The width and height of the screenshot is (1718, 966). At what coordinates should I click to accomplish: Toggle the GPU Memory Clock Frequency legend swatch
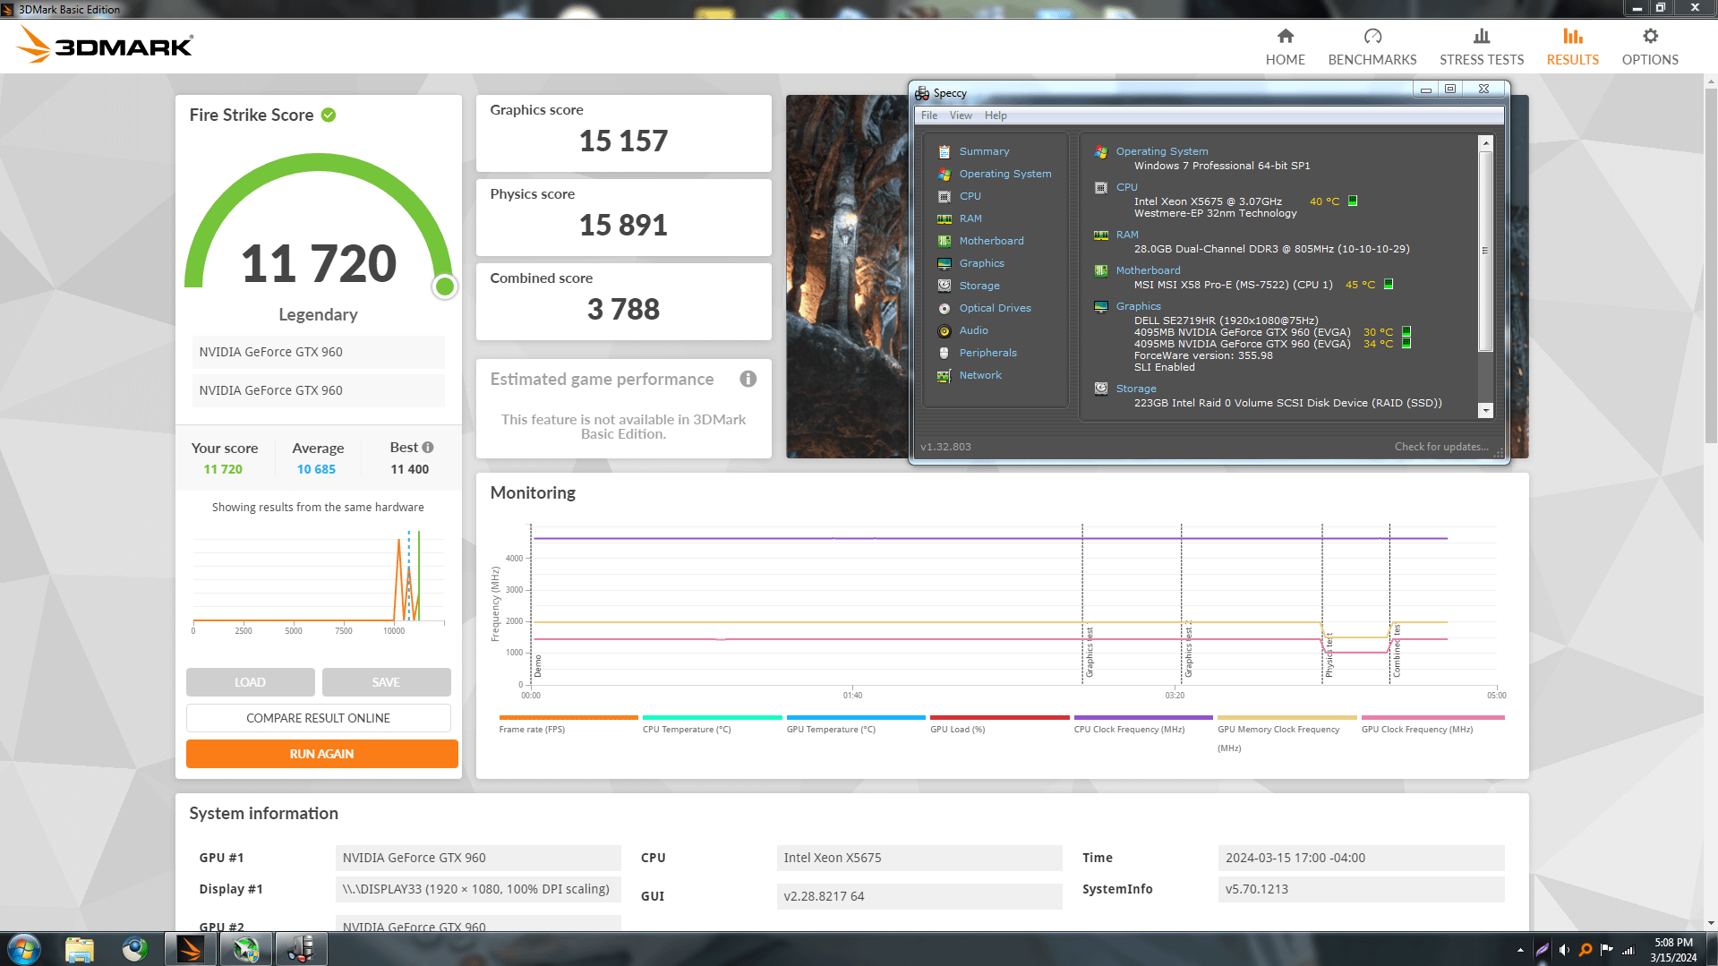1287,717
